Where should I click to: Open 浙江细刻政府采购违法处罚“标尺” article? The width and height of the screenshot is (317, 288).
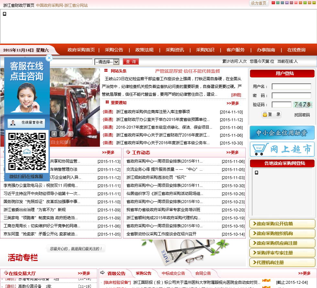pos(156,177)
